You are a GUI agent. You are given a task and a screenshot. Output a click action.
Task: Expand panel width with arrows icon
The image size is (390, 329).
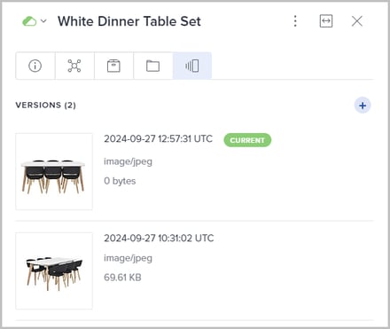click(326, 21)
